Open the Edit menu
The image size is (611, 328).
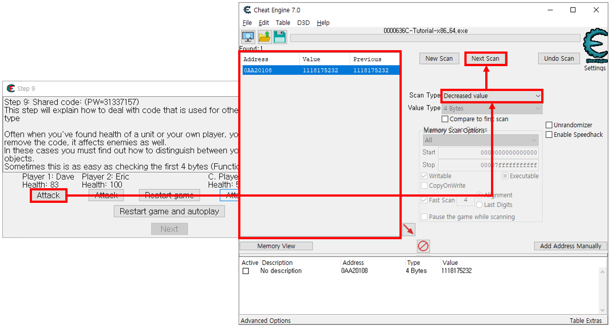[x=264, y=23]
